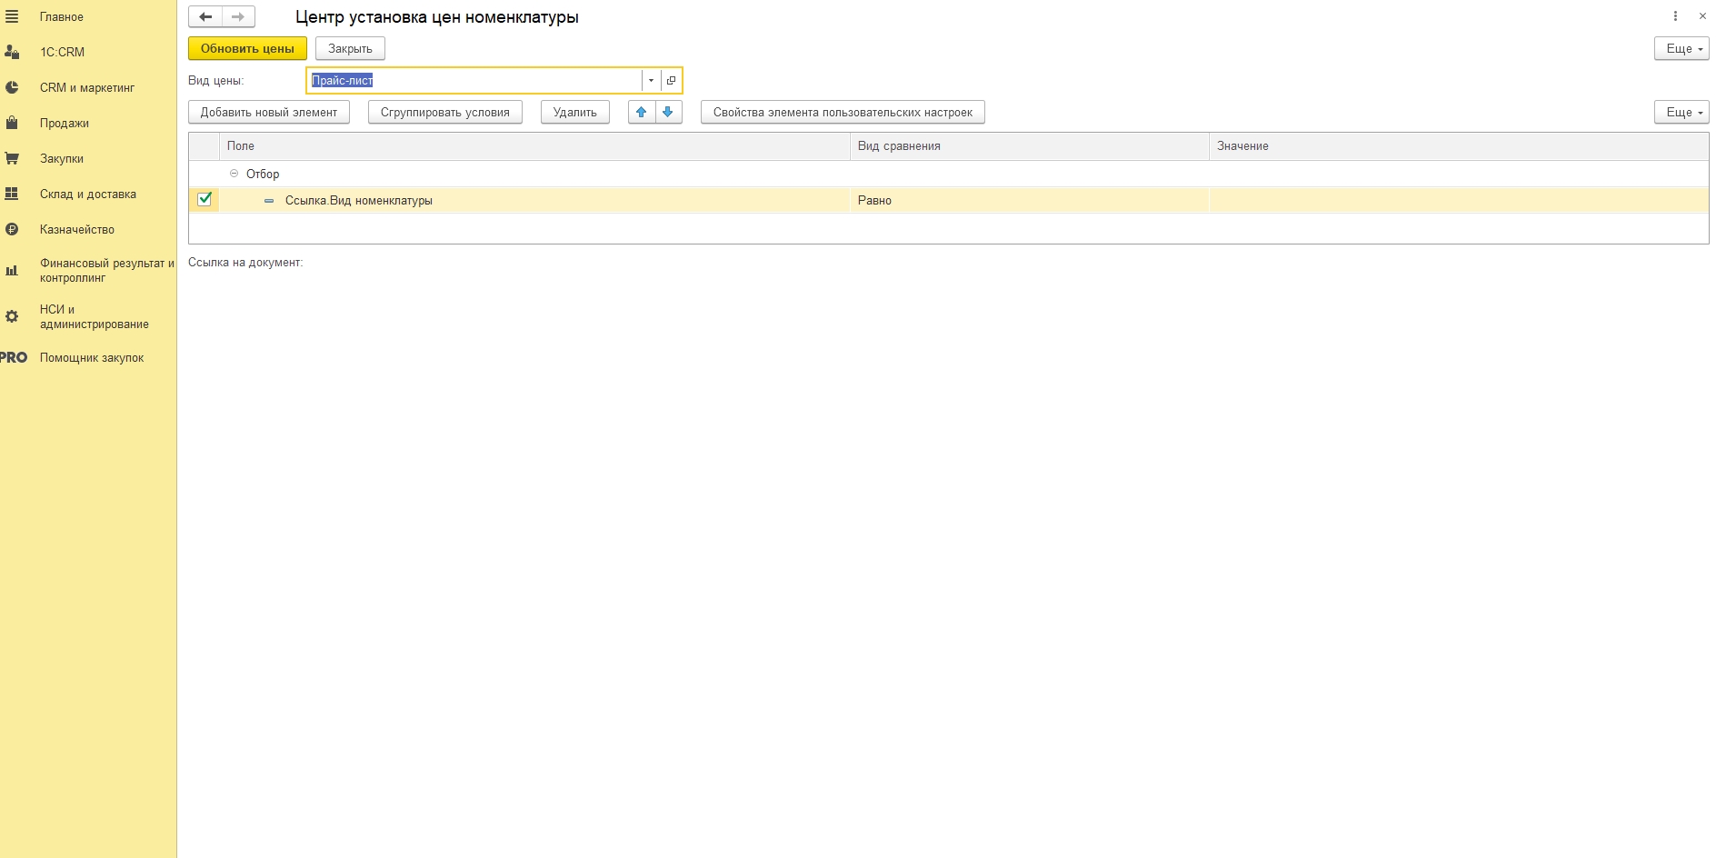Open the price type form icon
This screenshot has width=1726, height=858.
(671, 80)
